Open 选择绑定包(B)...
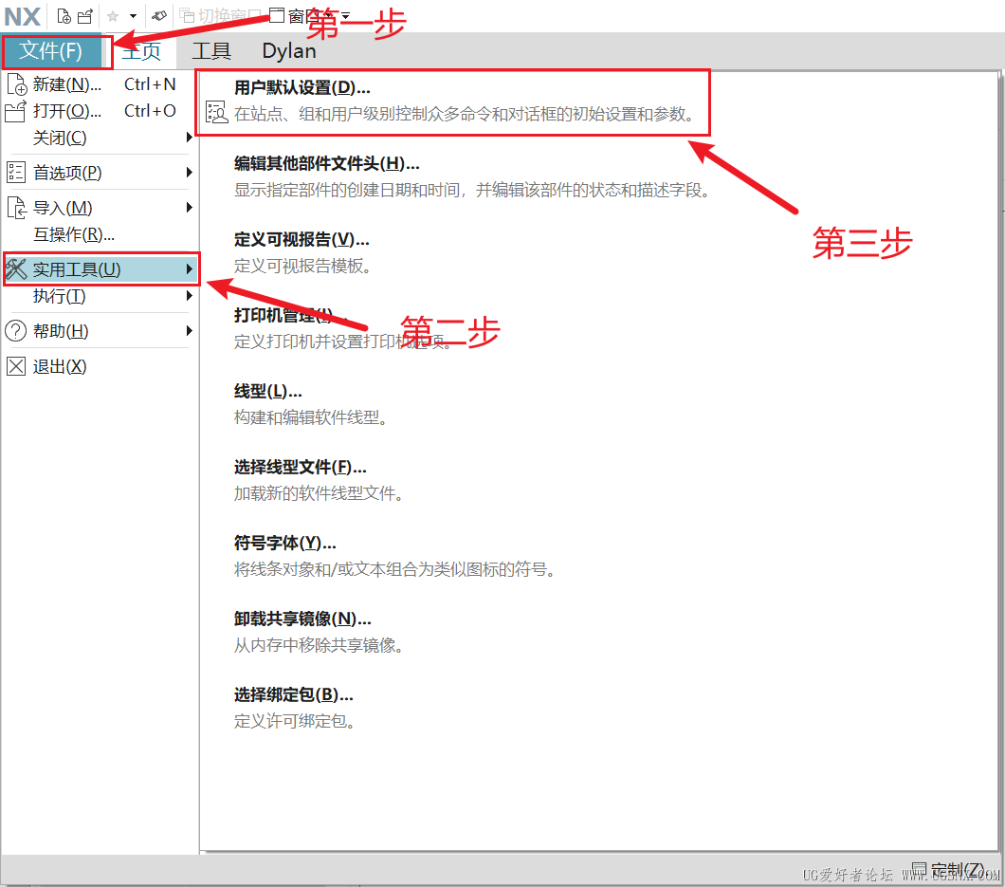Image resolution: width=1005 pixels, height=887 pixels. pyautogui.click(x=294, y=694)
